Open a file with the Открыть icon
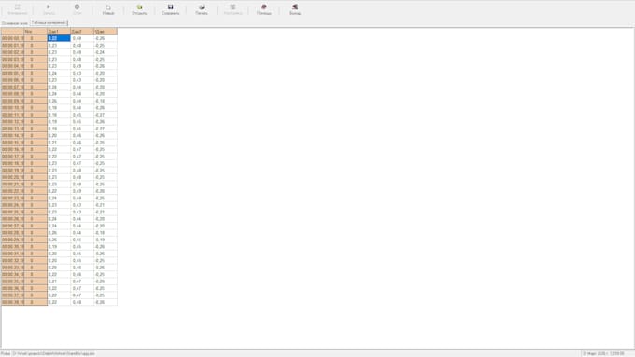The width and height of the screenshot is (635, 357). (x=139, y=9)
